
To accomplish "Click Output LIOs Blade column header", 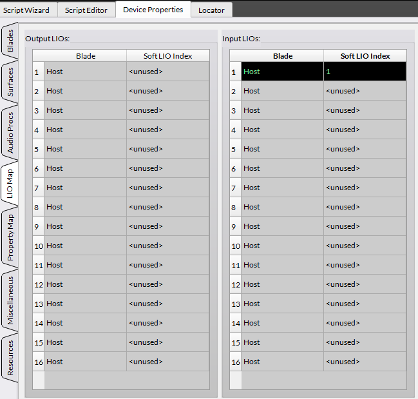I will [x=85, y=56].
